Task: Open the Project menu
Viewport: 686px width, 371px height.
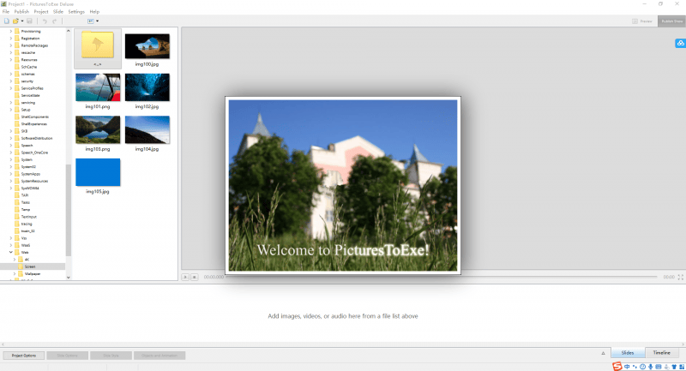Action: point(41,12)
